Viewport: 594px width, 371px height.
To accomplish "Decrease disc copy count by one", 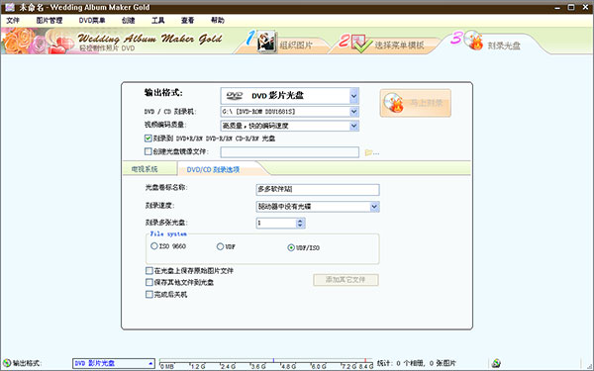I will [x=300, y=226].
